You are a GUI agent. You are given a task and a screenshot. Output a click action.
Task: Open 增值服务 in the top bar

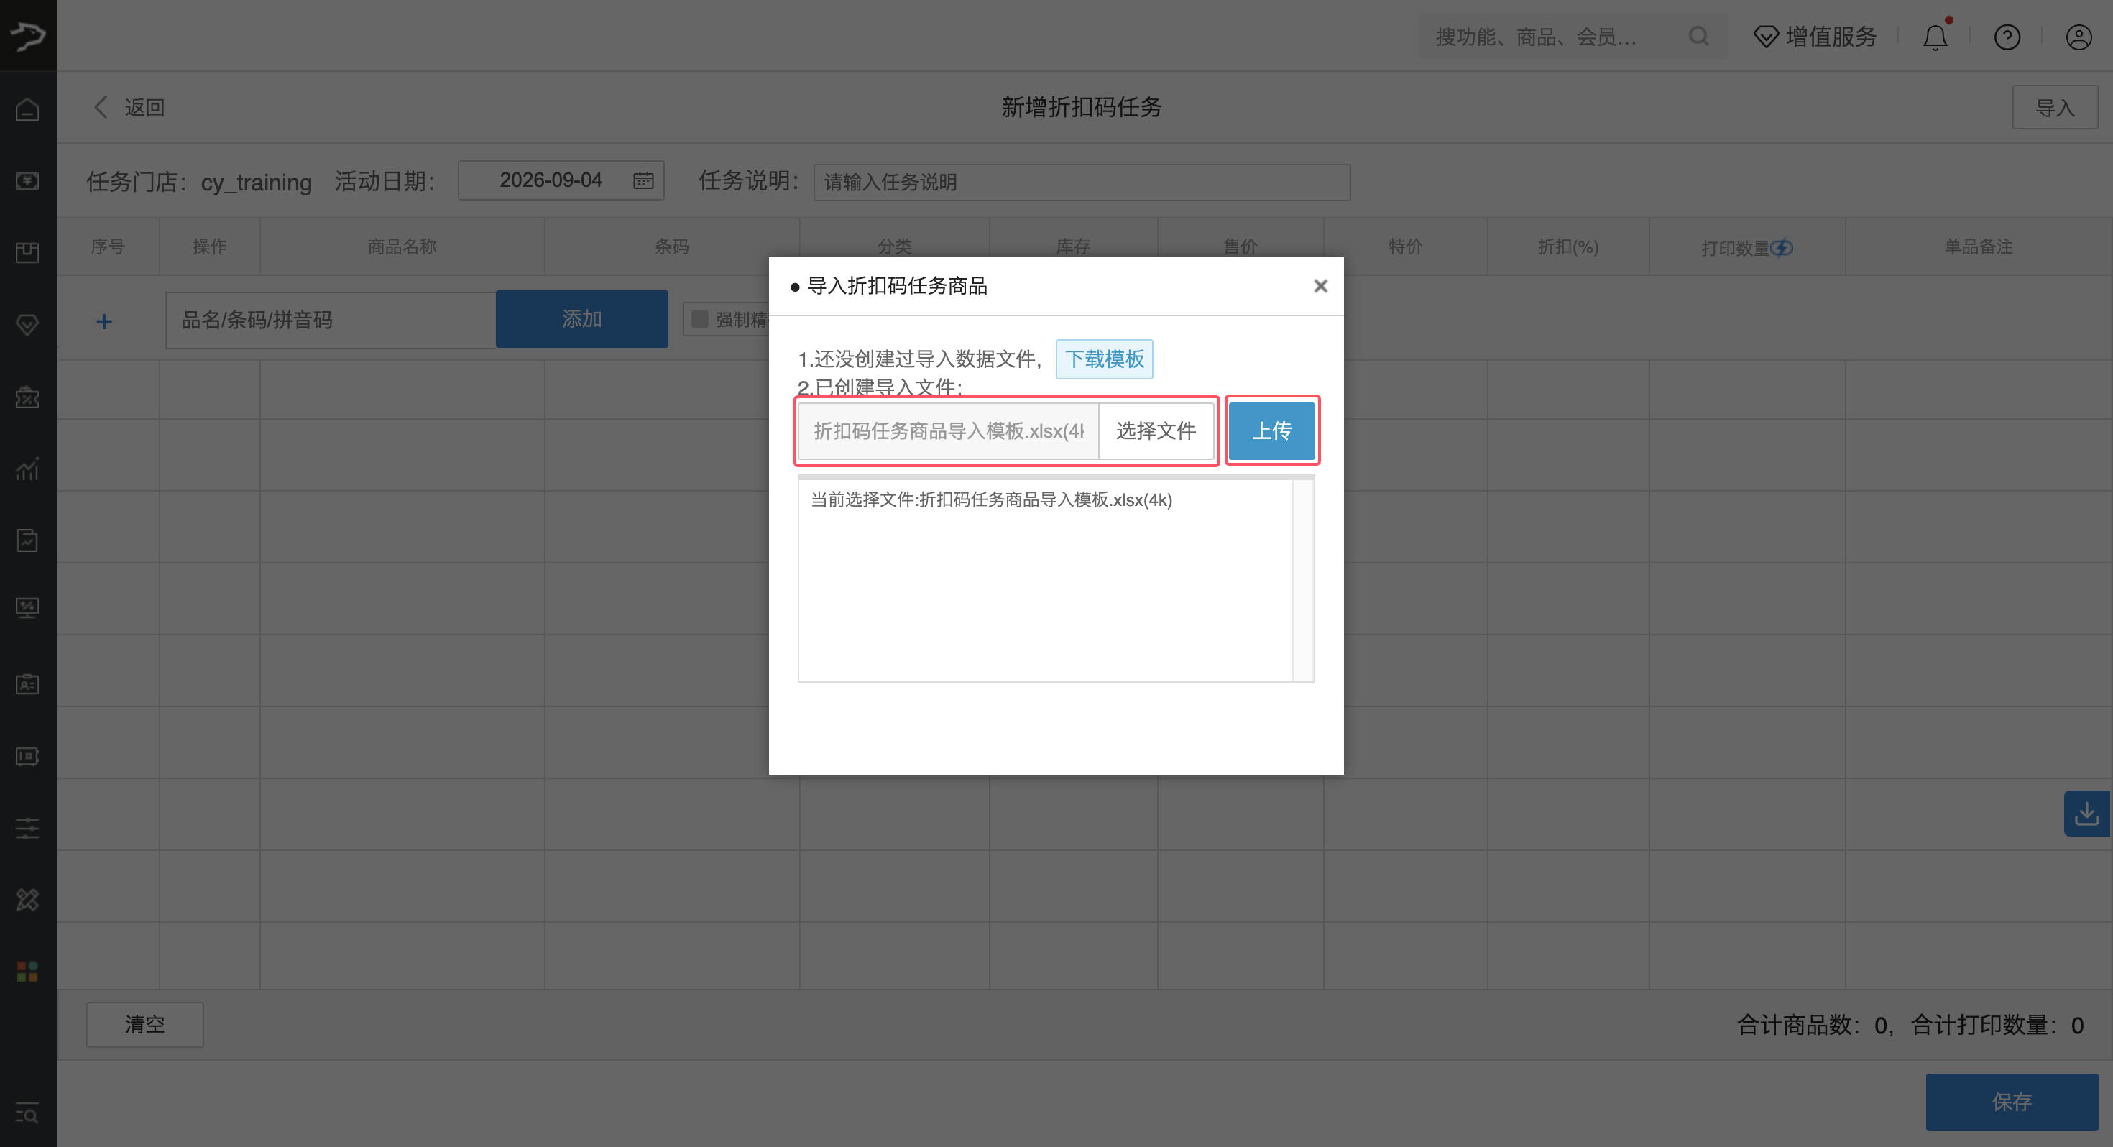click(1815, 37)
